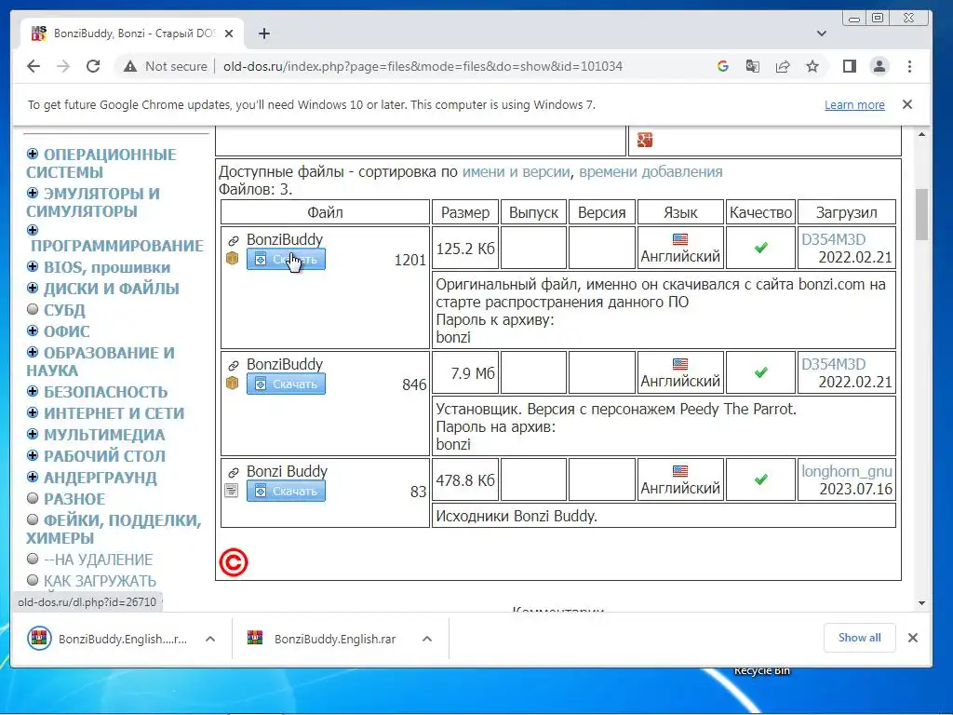Viewport: 953px width, 715px height.
Task: Open ИНТЕРНЕТ И СЕТИ category
Action: [x=114, y=413]
